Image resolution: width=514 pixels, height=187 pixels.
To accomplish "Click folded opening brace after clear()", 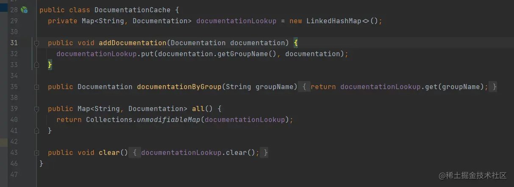I will pyautogui.click(x=135, y=153).
